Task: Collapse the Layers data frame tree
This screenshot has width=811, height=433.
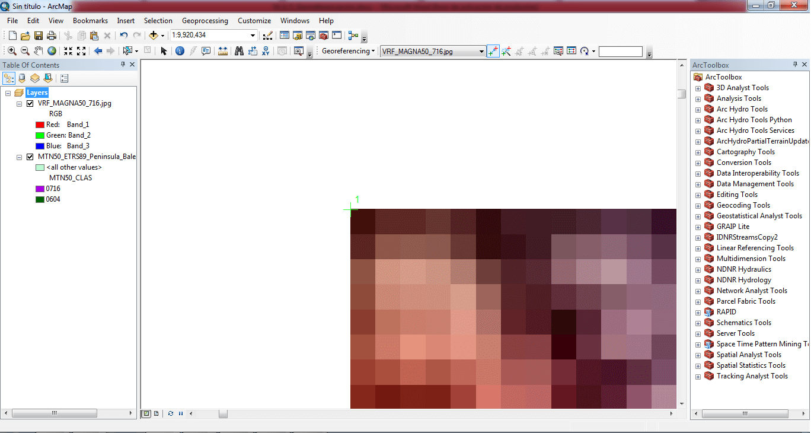Action: click(8, 93)
